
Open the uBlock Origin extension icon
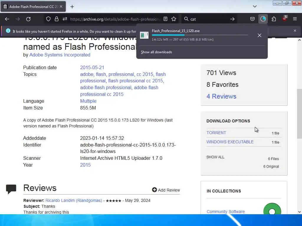285,19
